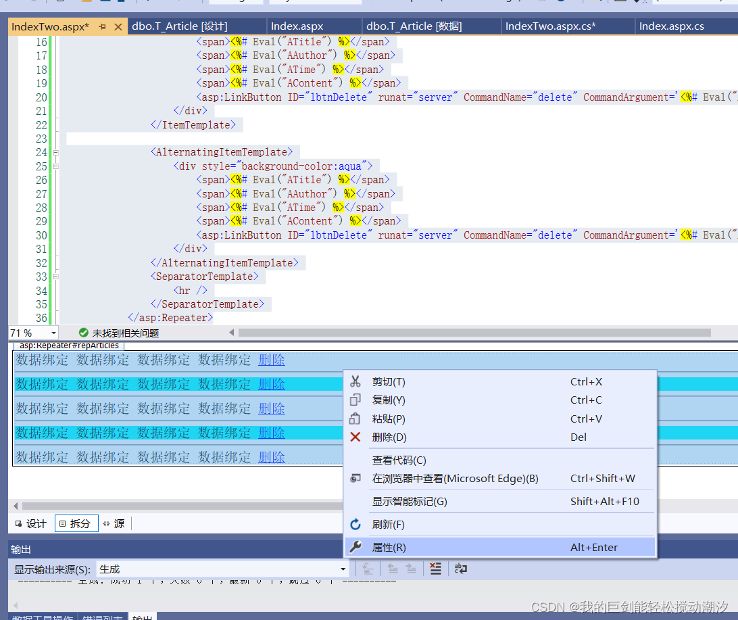Click the Previous Message arrow icon
The height and width of the screenshot is (620, 738).
point(394,569)
